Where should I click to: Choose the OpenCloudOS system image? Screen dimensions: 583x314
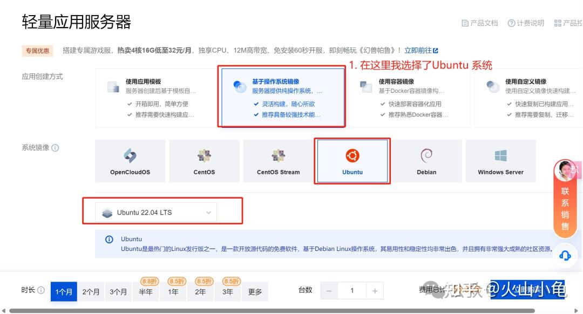pos(130,161)
